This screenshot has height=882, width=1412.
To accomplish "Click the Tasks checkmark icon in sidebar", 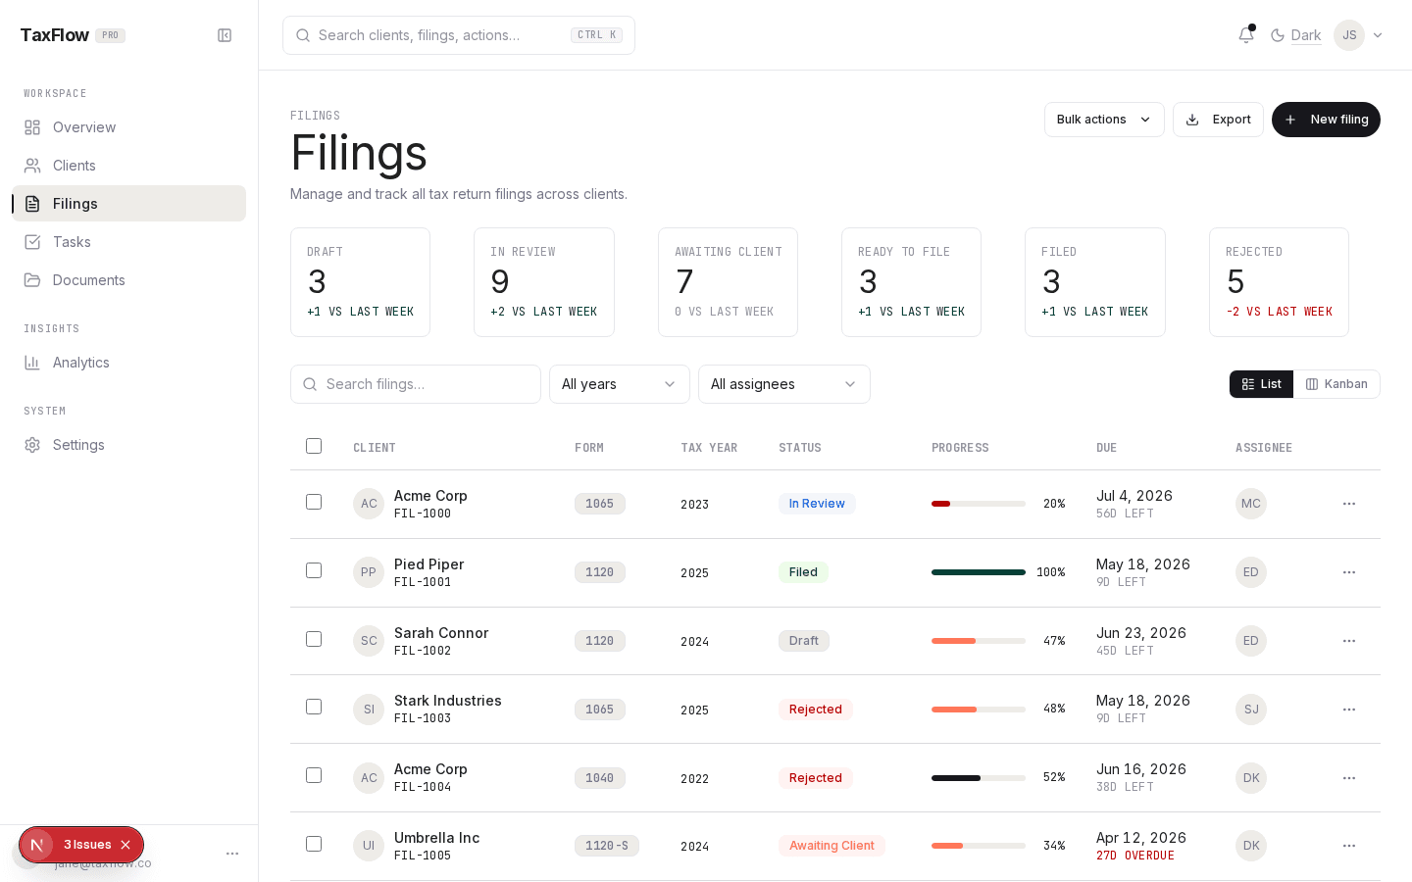I will (32, 242).
